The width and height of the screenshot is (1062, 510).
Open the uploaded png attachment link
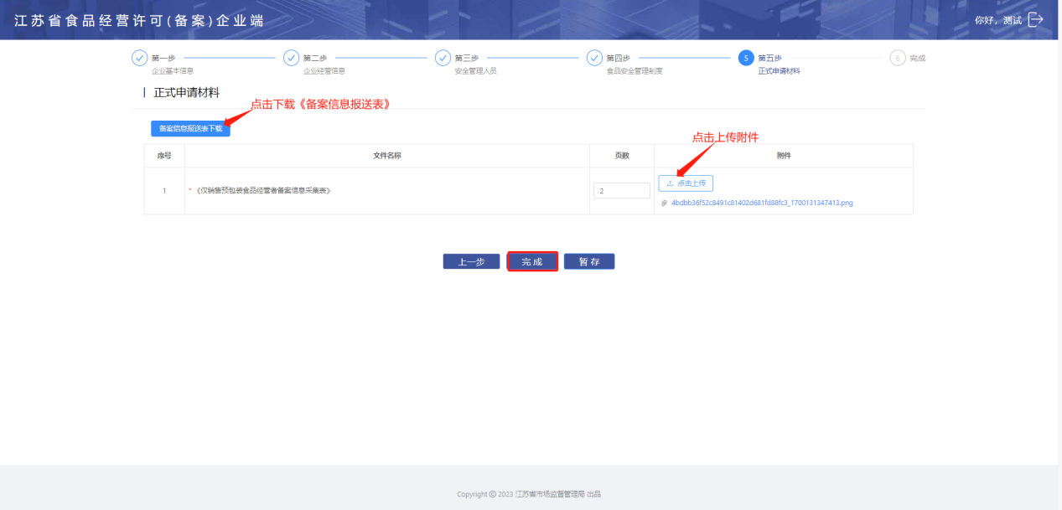[x=762, y=203]
